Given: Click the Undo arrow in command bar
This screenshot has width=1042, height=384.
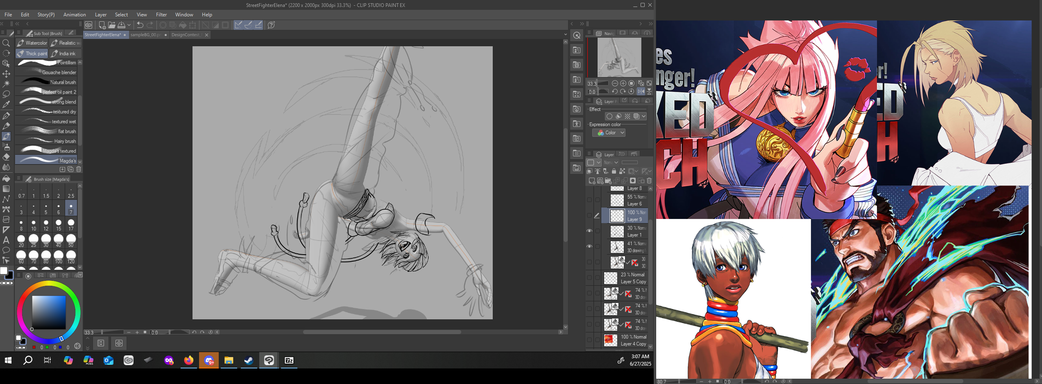Looking at the screenshot, I should (140, 25).
